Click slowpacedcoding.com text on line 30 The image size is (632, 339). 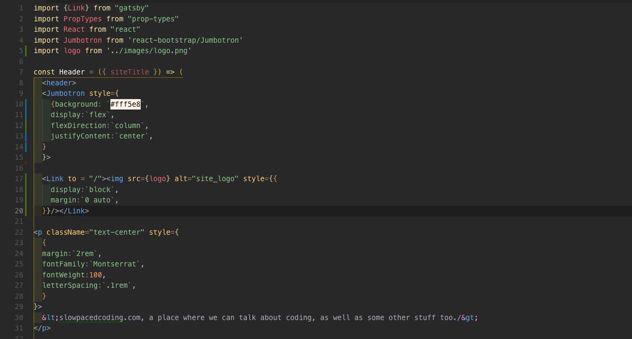tap(100, 317)
